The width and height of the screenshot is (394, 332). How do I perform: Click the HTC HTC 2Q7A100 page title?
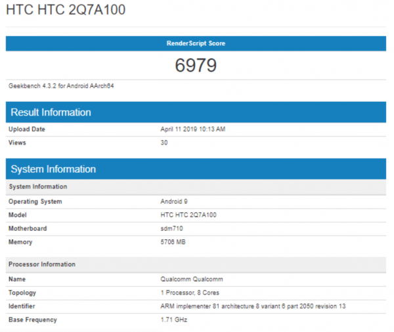point(66,10)
